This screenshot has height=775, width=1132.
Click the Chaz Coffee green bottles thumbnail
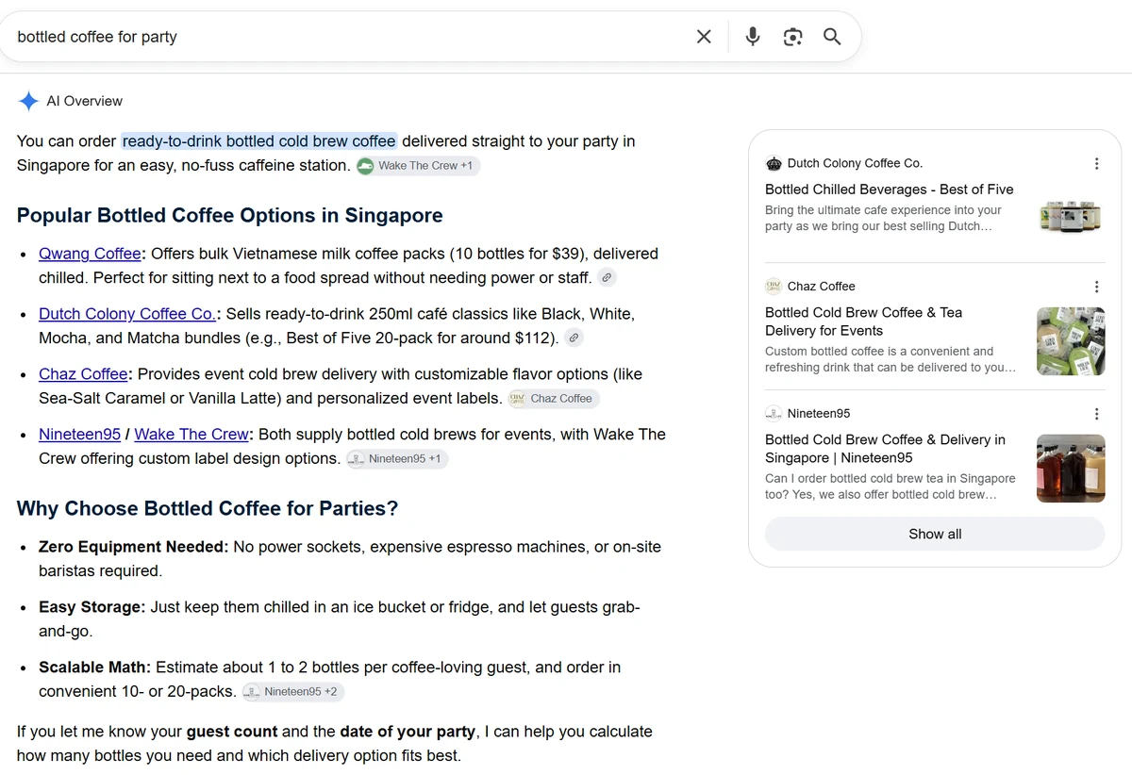1071,341
